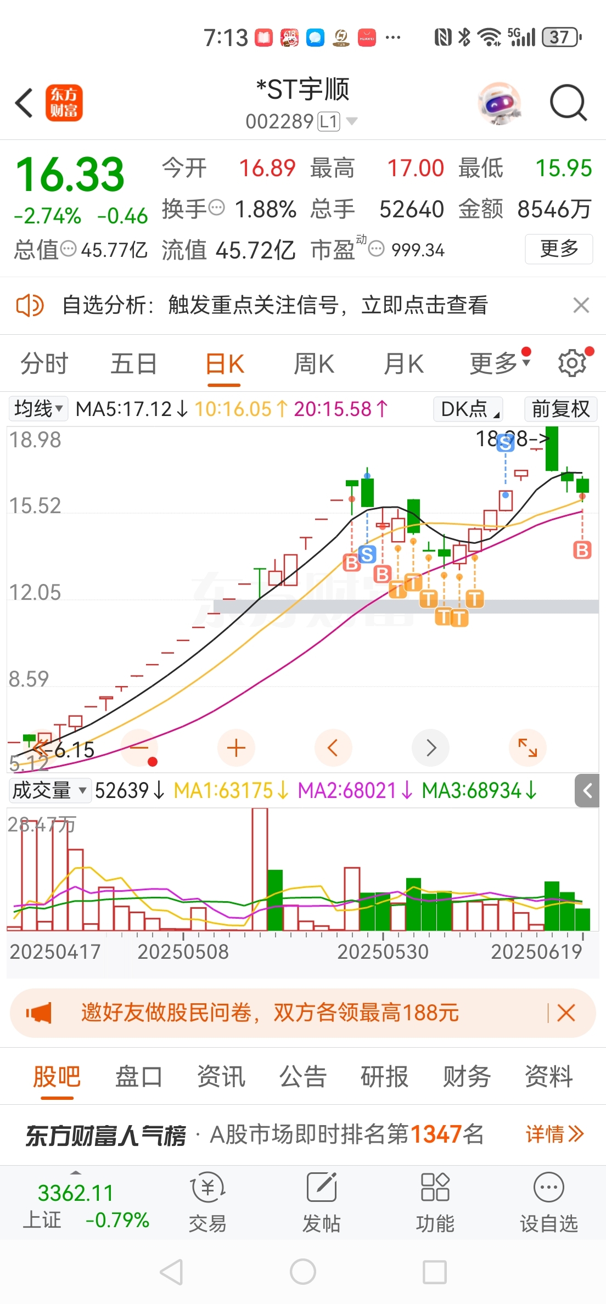This screenshot has height=1304, width=606.
Task: Tap date label 20250530 on axis
Action: (383, 951)
